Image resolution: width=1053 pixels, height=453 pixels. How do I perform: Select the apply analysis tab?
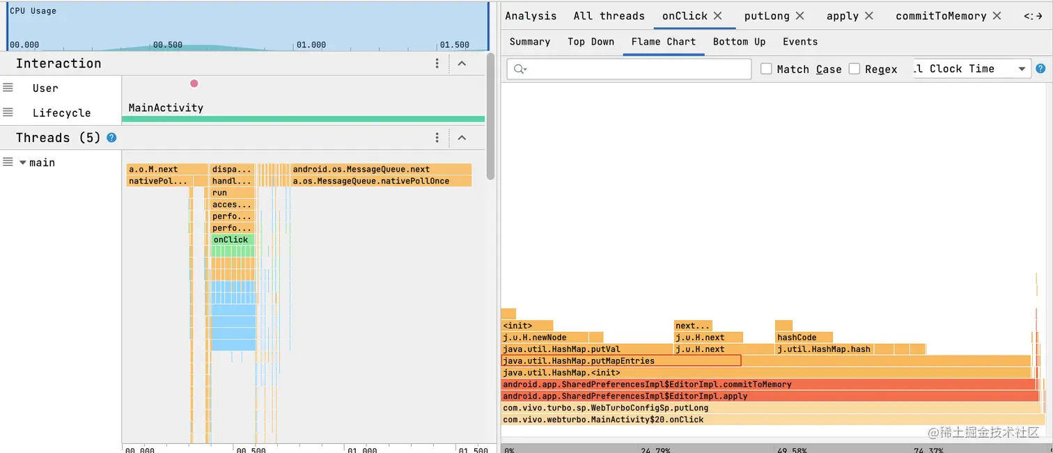point(843,16)
